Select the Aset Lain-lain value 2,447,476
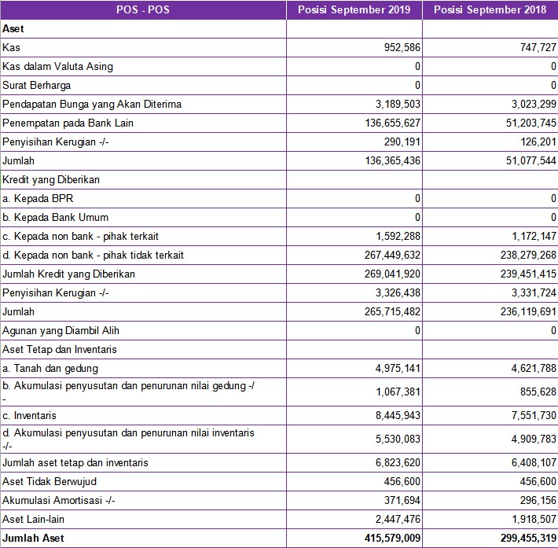This screenshot has height=548, width=558. [x=395, y=519]
